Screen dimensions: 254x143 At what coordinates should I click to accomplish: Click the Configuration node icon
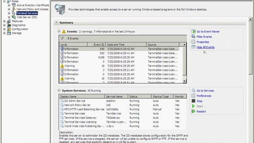click(9, 29)
